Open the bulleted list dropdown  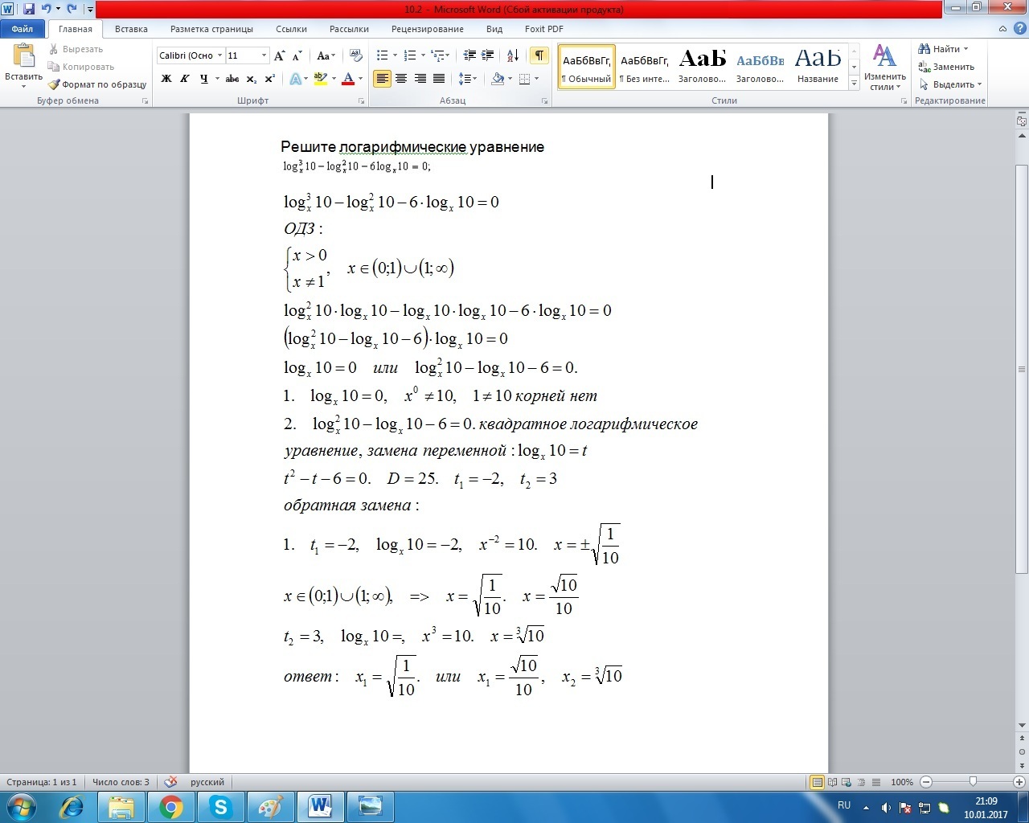[394, 55]
